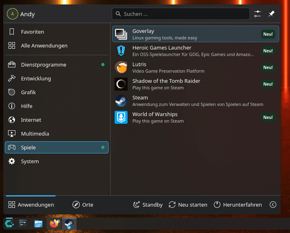The width and height of the screenshot is (290, 233).
Task: Click Shadow of the Tomb Raider title
Action: (166, 81)
